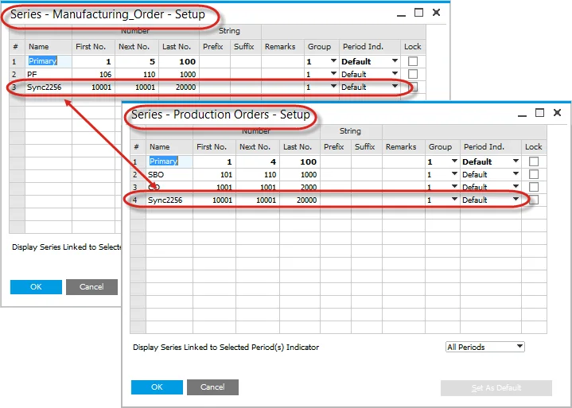Open Period Ind. dropdown for Sync2256 in Production Orders
The width and height of the screenshot is (572, 408).
516,200
